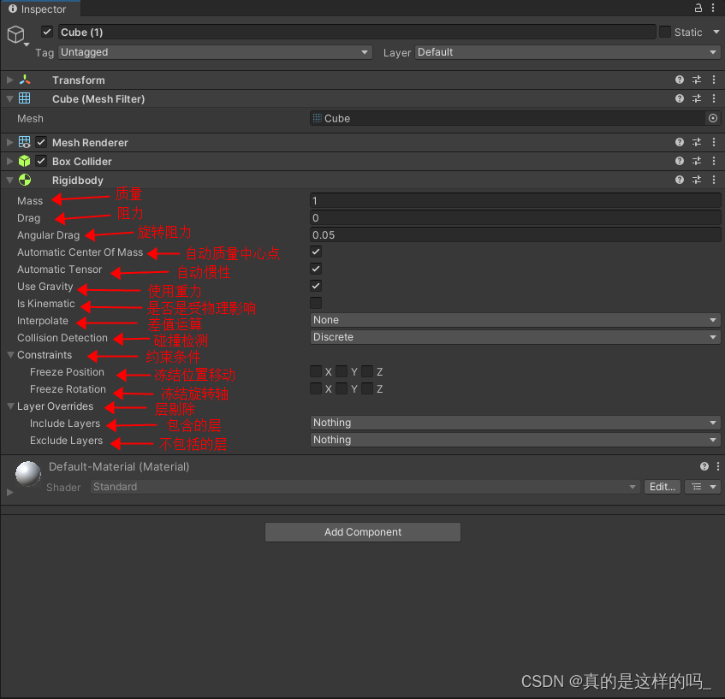Enable the Static checkbox
This screenshot has height=699, width=725.
664,32
